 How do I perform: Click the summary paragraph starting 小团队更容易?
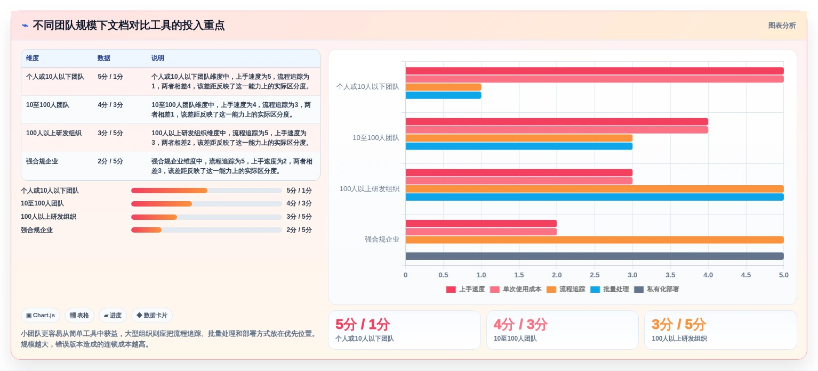(169, 339)
